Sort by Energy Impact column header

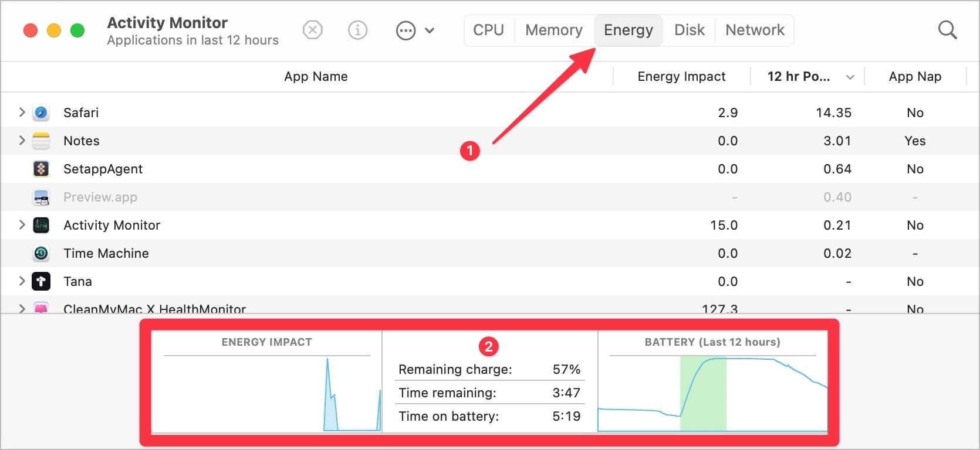pyautogui.click(x=681, y=77)
